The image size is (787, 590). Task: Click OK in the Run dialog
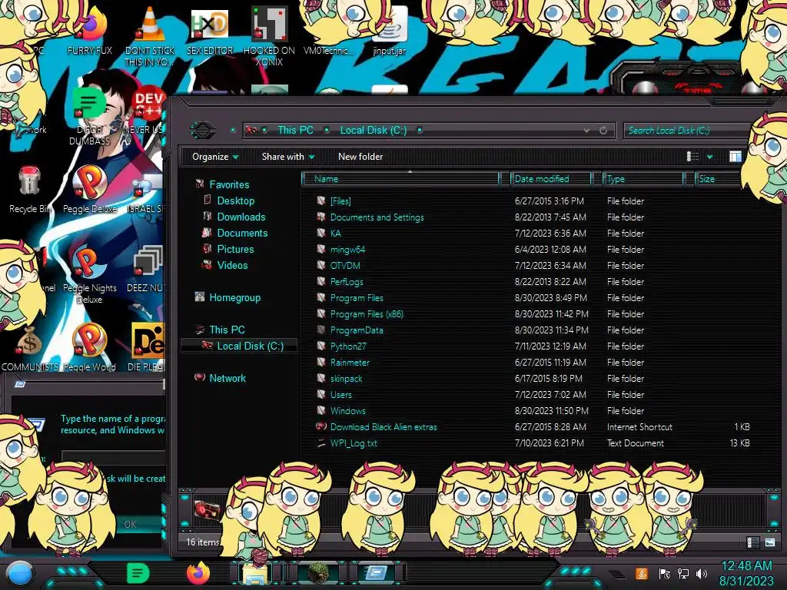(131, 525)
